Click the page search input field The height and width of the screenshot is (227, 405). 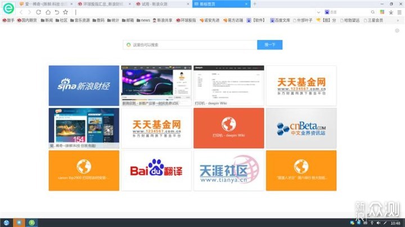(190, 44)
